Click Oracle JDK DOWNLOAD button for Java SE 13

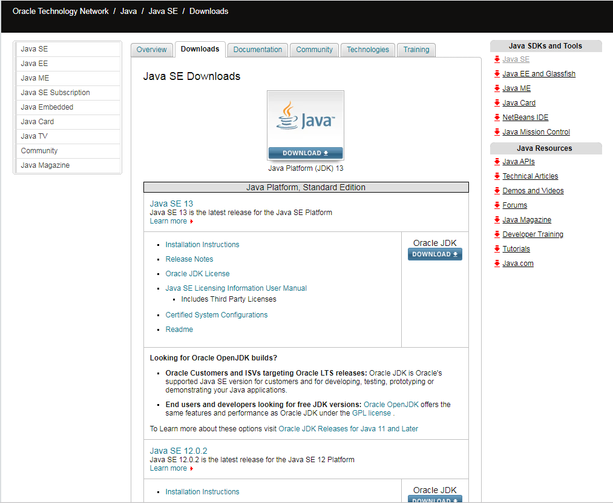click(434, 254)
